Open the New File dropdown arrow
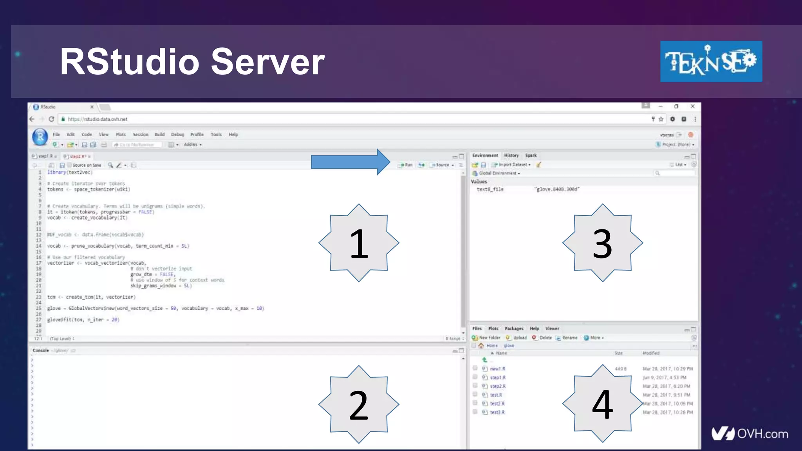Screen dimensions: 802x451 [x=62, y=145]
